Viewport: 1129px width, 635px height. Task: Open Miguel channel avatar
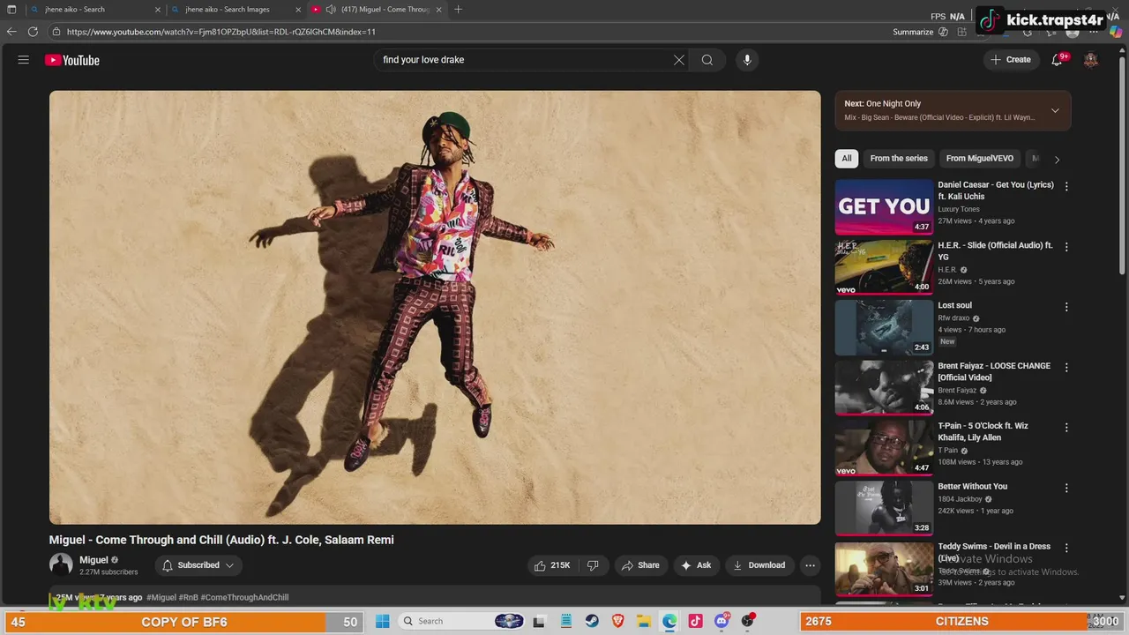(61, 564)
